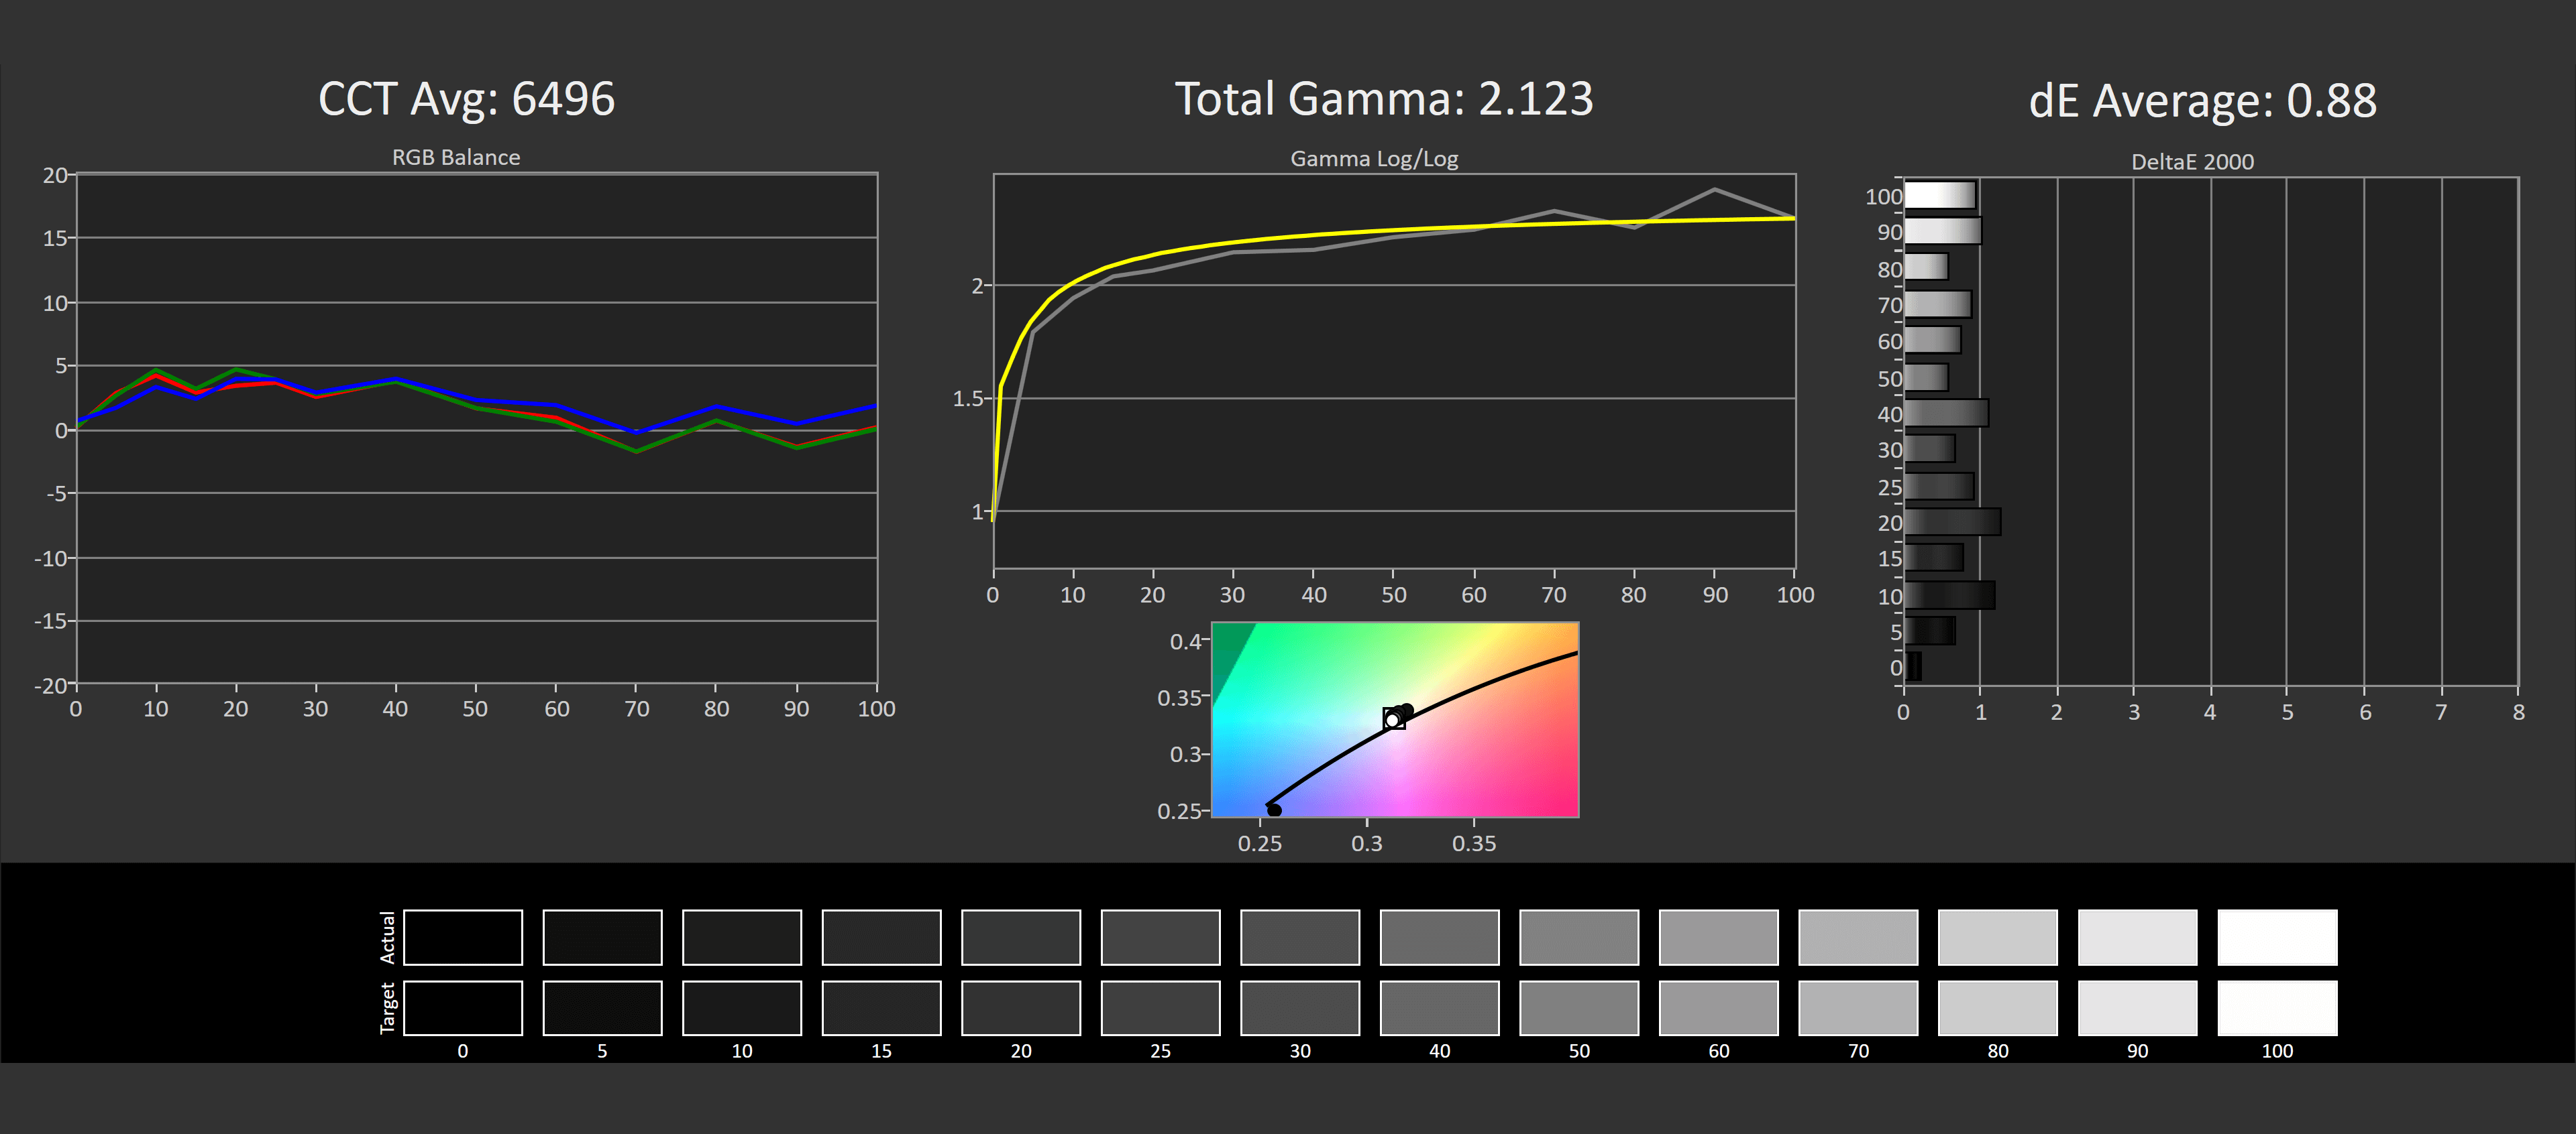This screenshot has width=2576, height=1134.
Task: Click the Target grayscale swatch at 50
Action: pyautogui.click(x=1578, y=1007)
